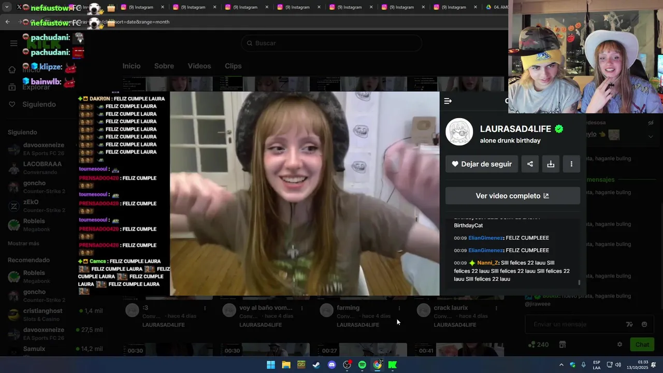663x373 pixels.
Task: Share the clip with share icon
Action: pyautogui.click(x=530, y=164)
